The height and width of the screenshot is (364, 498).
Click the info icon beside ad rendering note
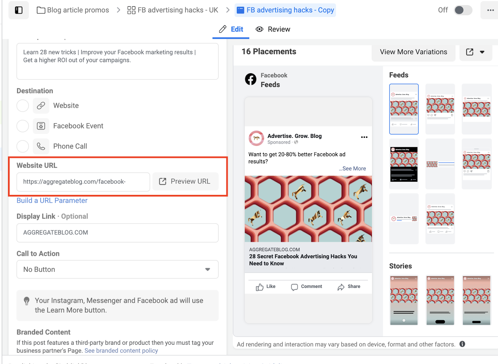(x=462, y=344)
